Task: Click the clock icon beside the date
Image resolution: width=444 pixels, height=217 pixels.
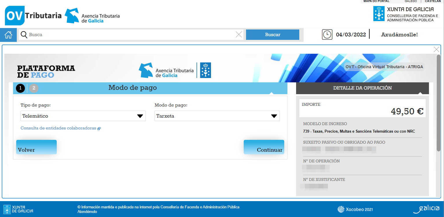Action: point(327,34)
